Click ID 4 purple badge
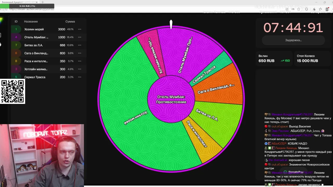Screen dimensions: 333x187 pos(16,37)
